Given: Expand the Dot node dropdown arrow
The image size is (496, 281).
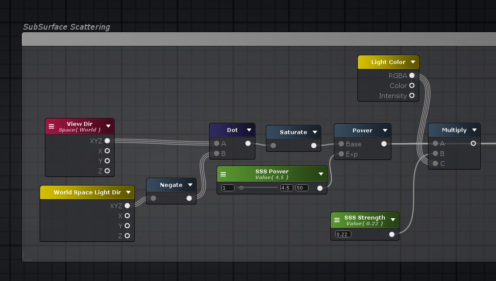Looking at the screenshot, I should tap(249, 130).
